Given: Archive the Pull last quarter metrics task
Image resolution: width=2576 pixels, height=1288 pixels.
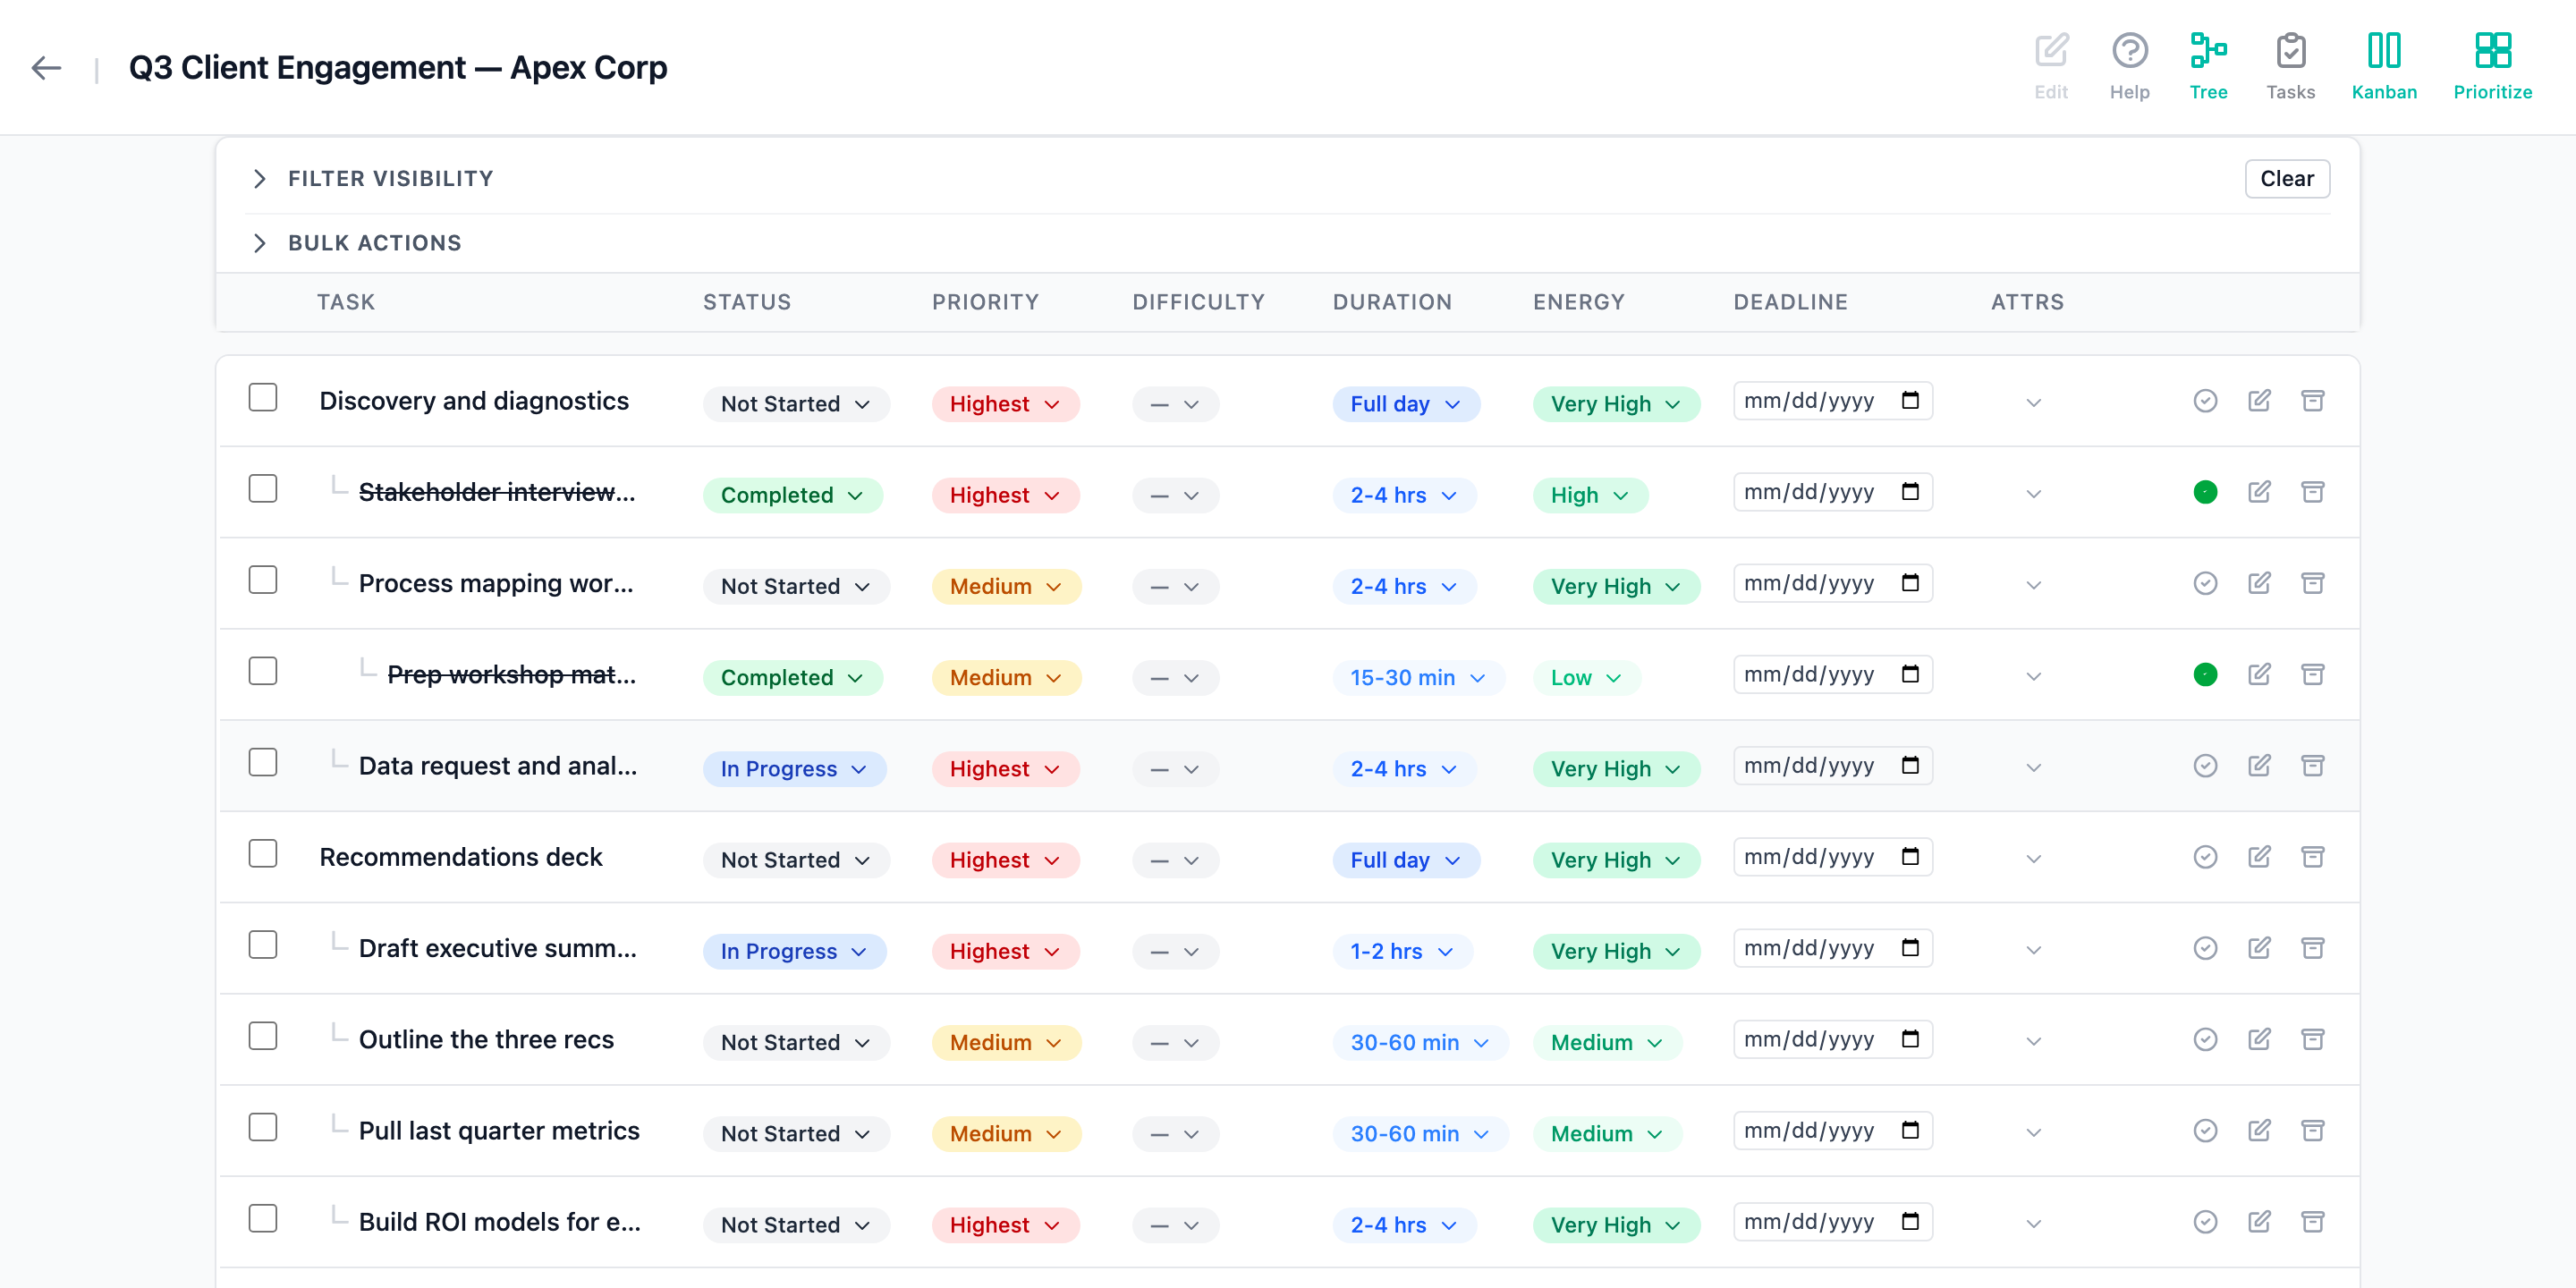Looking at the screenshot, I should (x=2312, y=1131).
